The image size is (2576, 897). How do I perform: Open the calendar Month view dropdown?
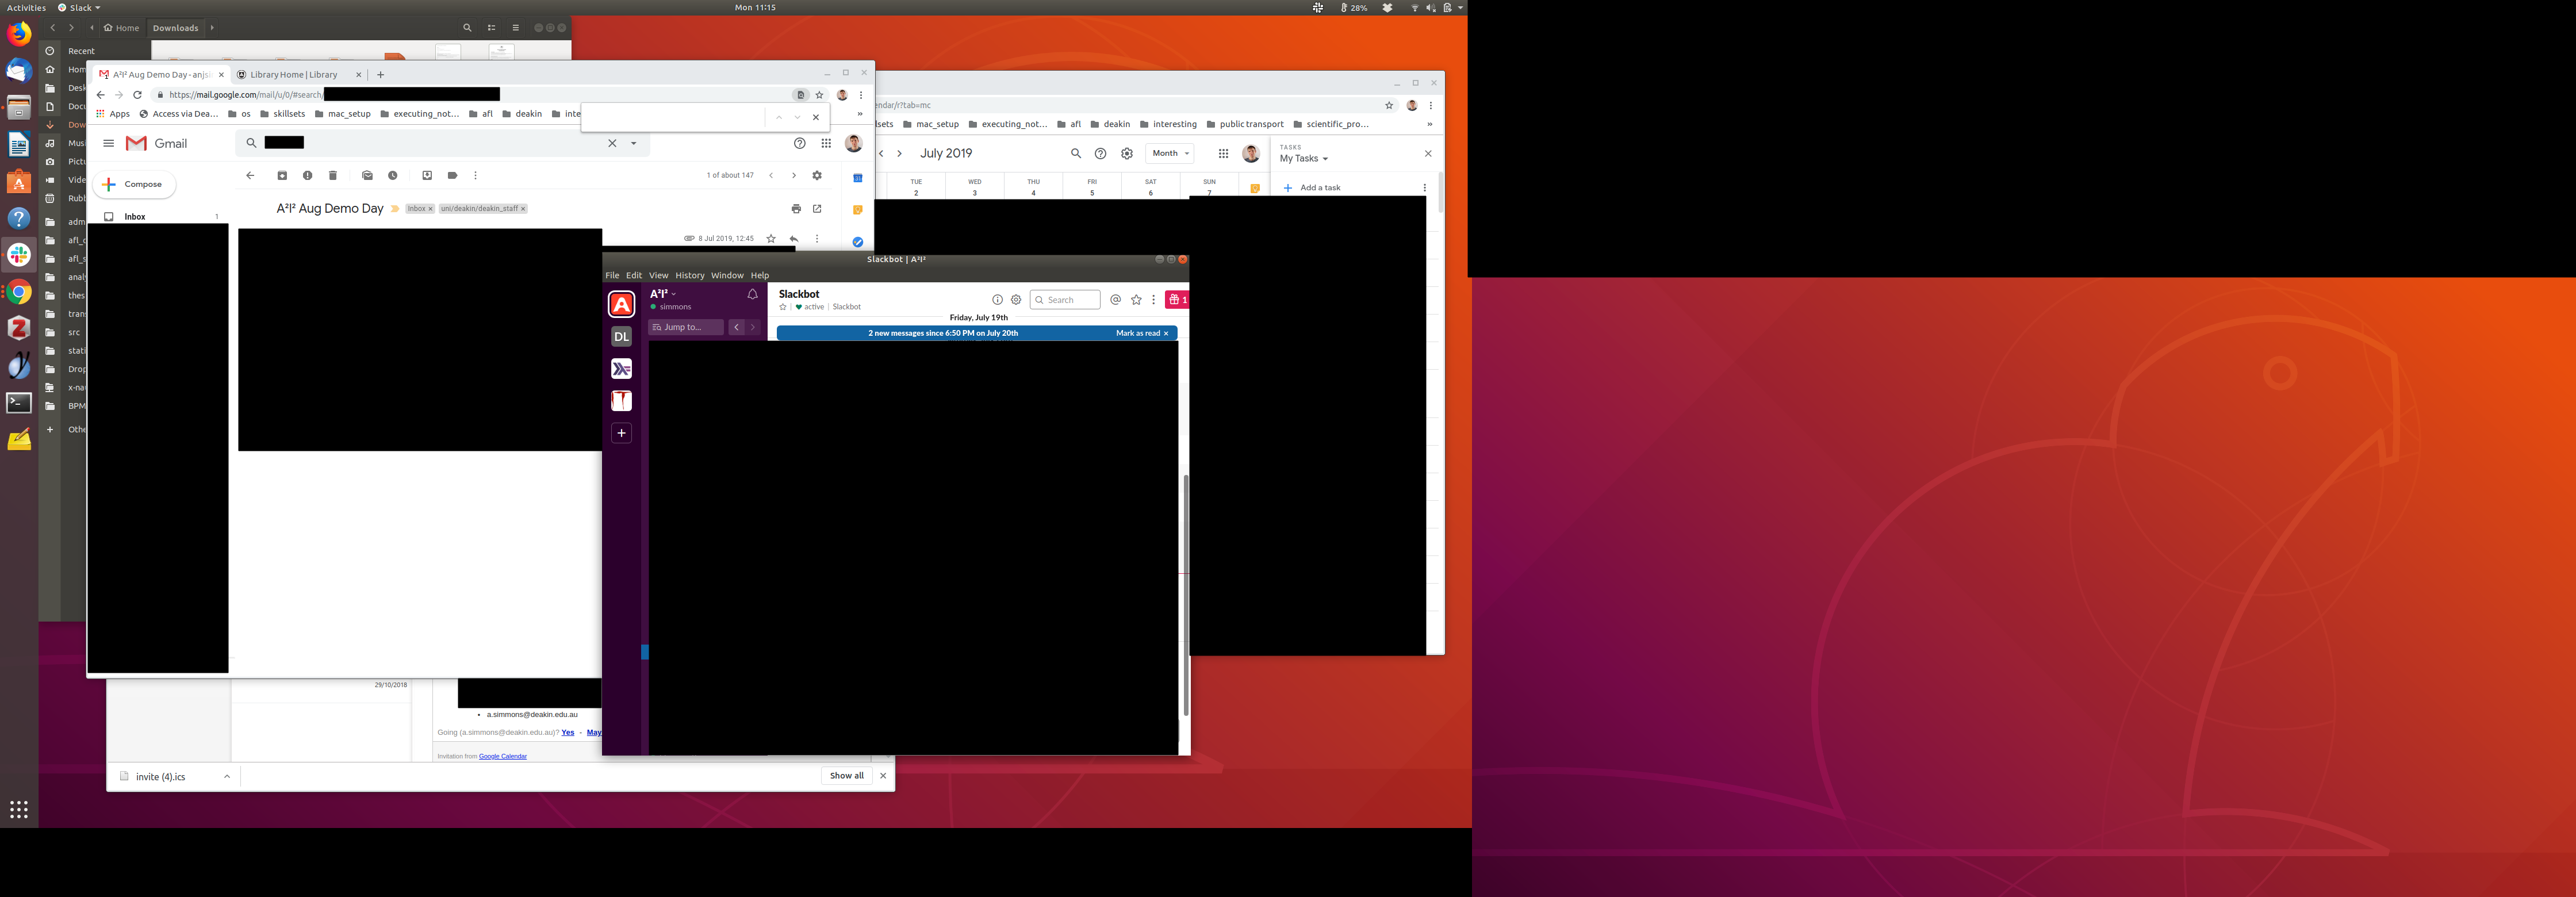1170,154
